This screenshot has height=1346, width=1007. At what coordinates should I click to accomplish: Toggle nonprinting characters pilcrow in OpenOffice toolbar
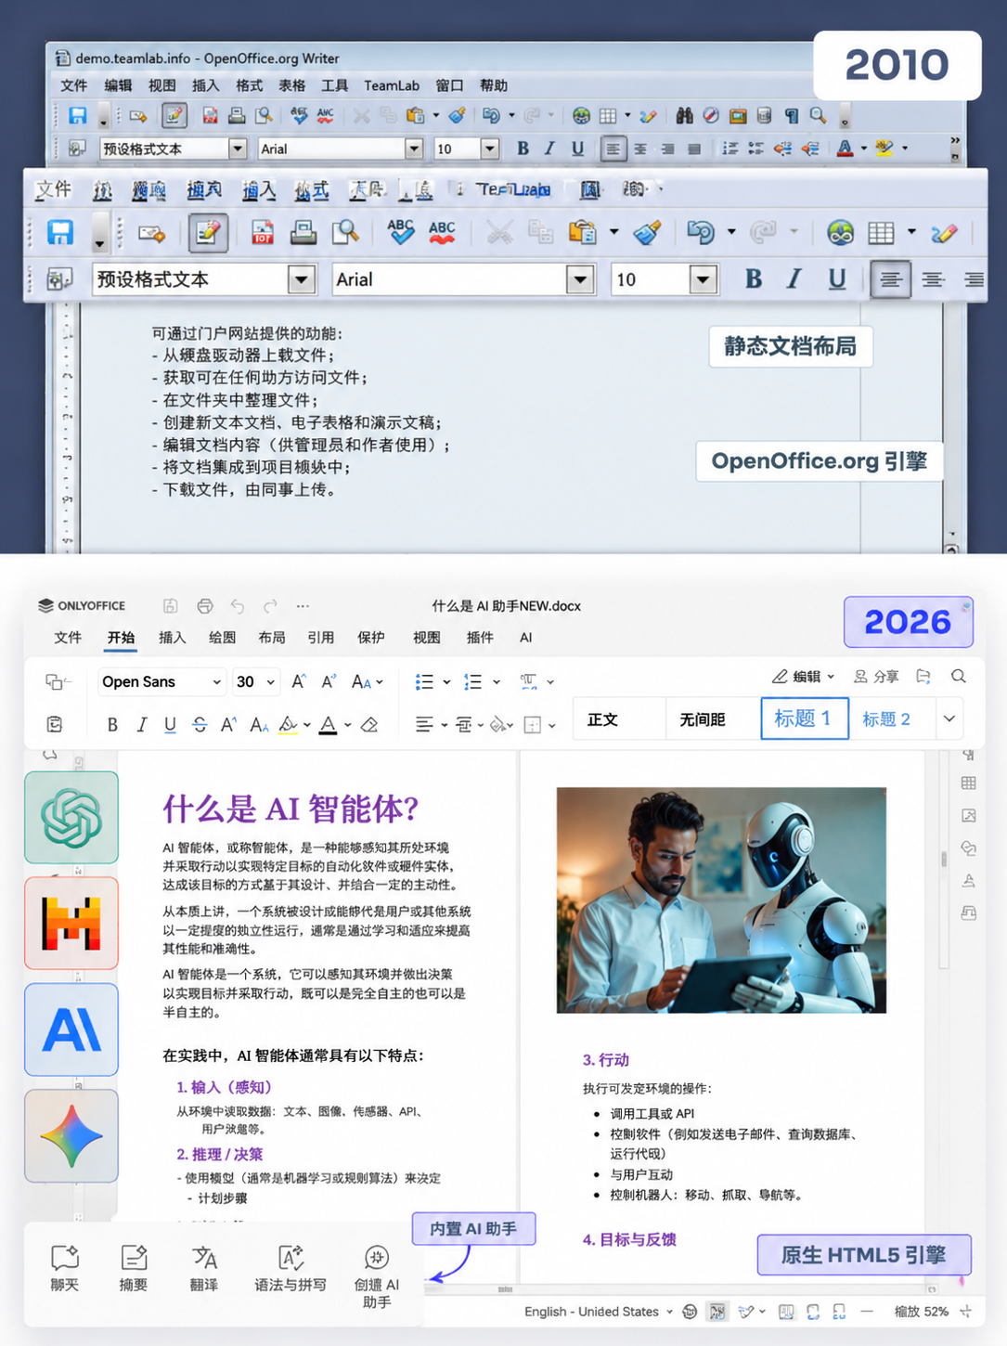(x=791, y=115)
